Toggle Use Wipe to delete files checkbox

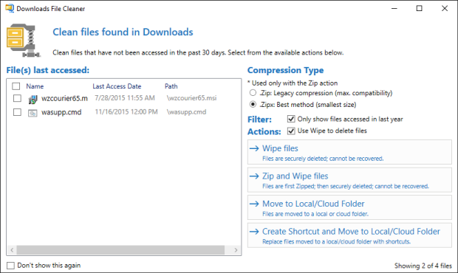coord(291,131)
